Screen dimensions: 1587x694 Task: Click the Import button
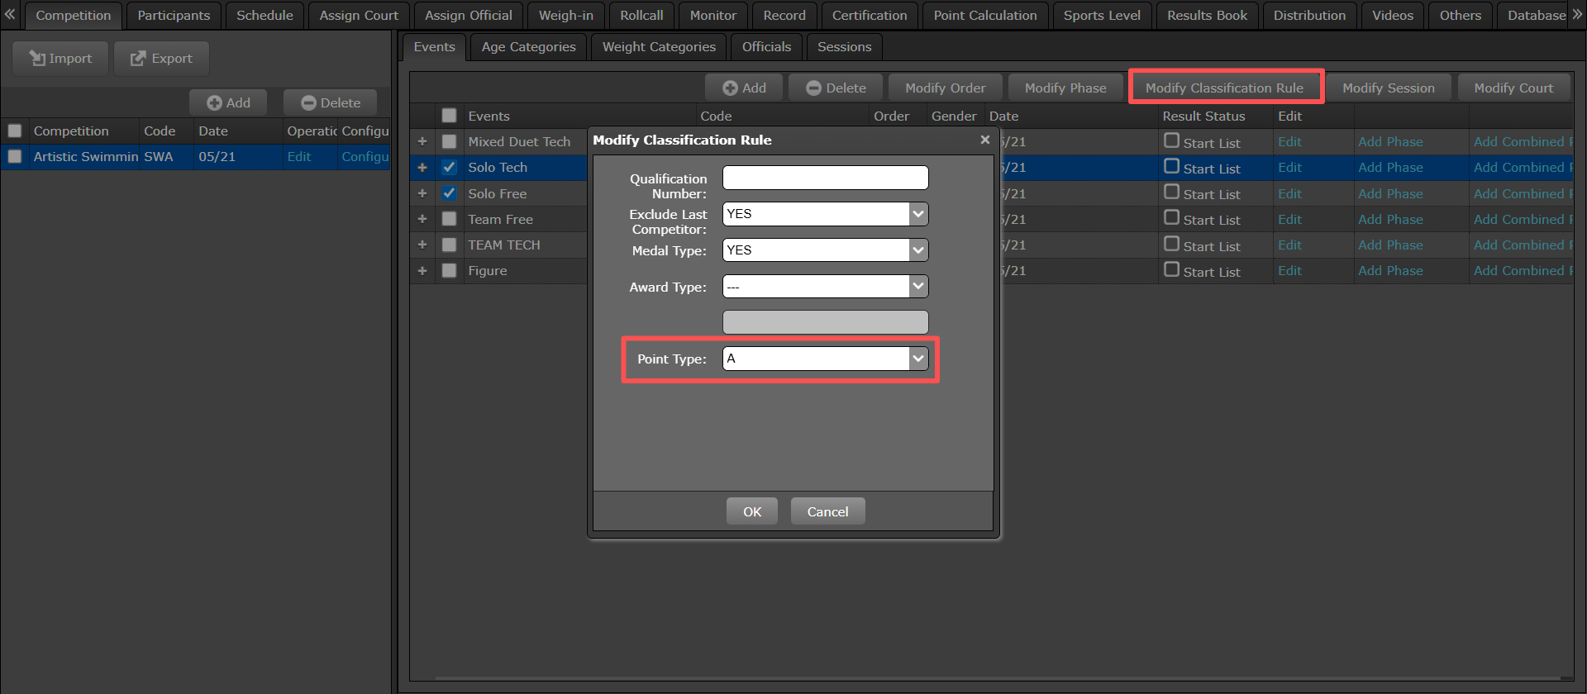point(60,59)
